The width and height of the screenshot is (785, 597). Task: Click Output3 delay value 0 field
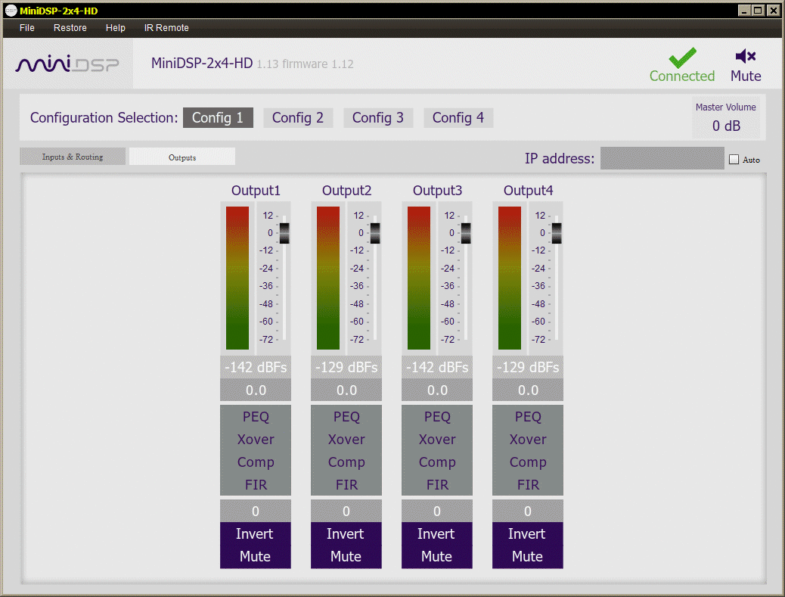pos(436,511)
